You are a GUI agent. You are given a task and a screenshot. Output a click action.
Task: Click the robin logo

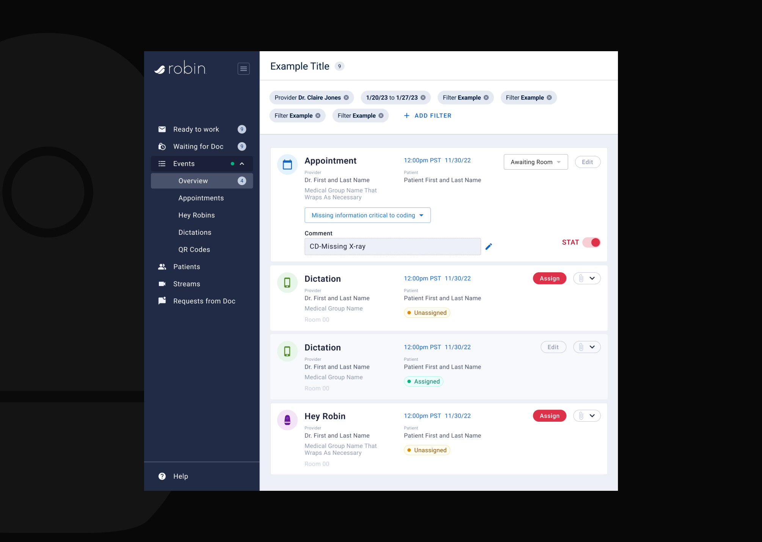point(180,68)
